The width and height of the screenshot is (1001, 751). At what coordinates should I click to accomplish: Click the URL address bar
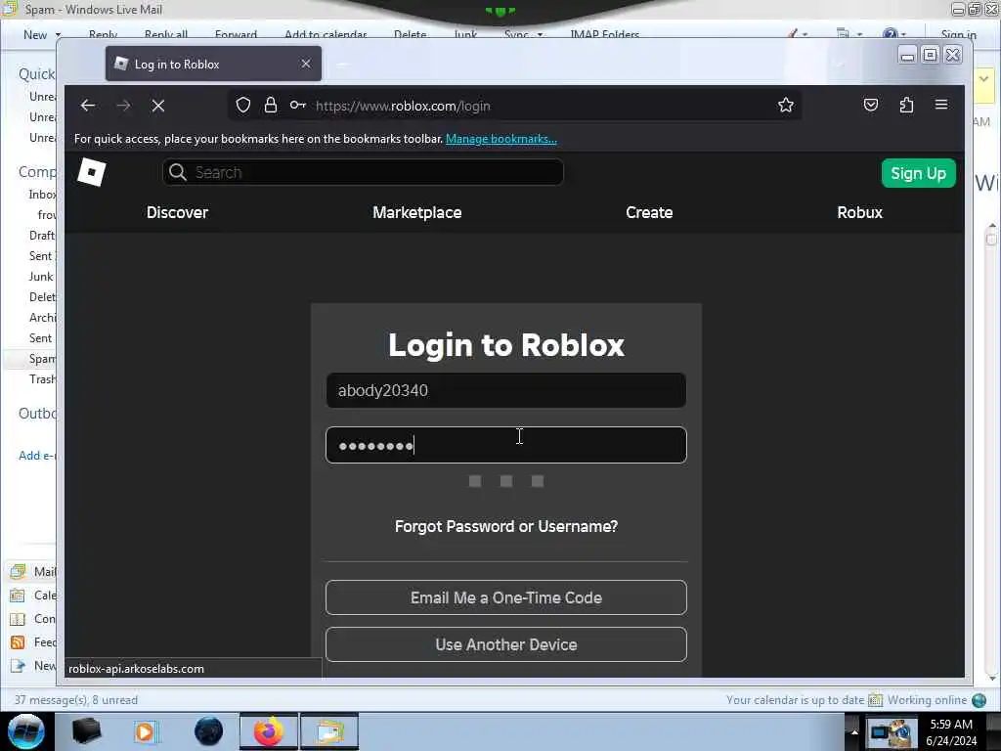[514, 106]
